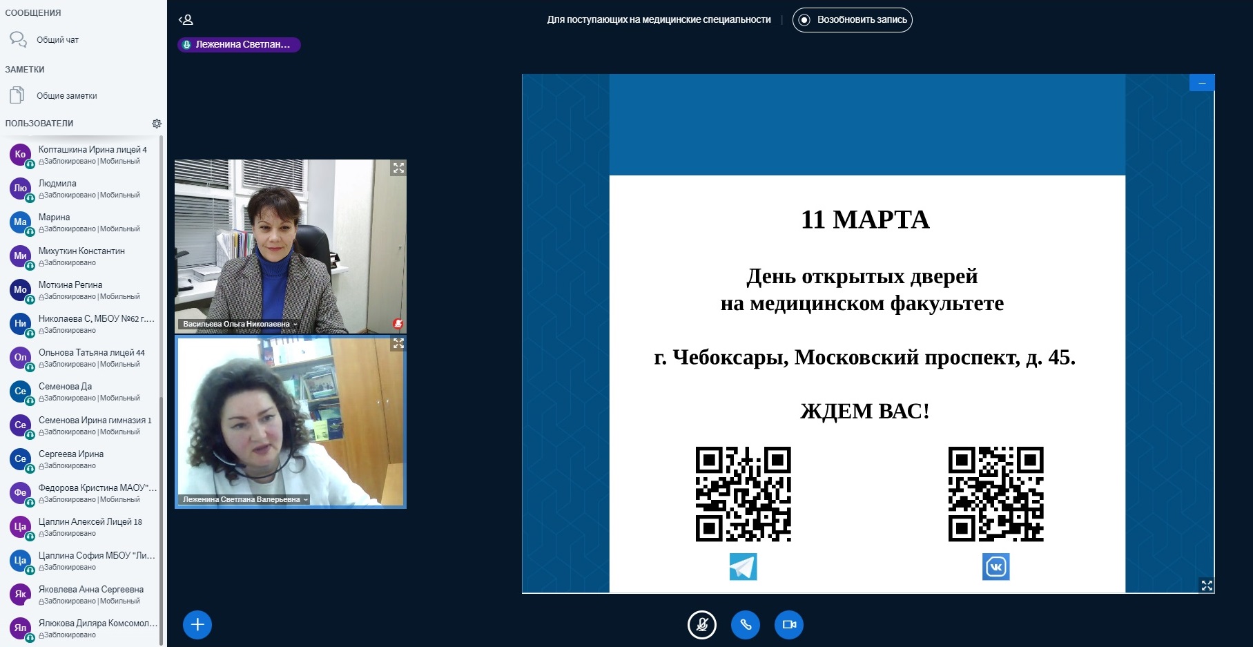Select user Колташкина Ирина лицей 4

click(81, 155)
